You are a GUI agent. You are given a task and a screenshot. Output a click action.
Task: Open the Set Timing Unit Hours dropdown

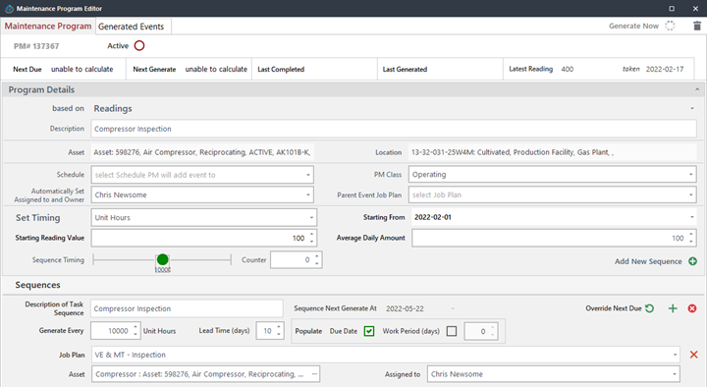[311, 218]
